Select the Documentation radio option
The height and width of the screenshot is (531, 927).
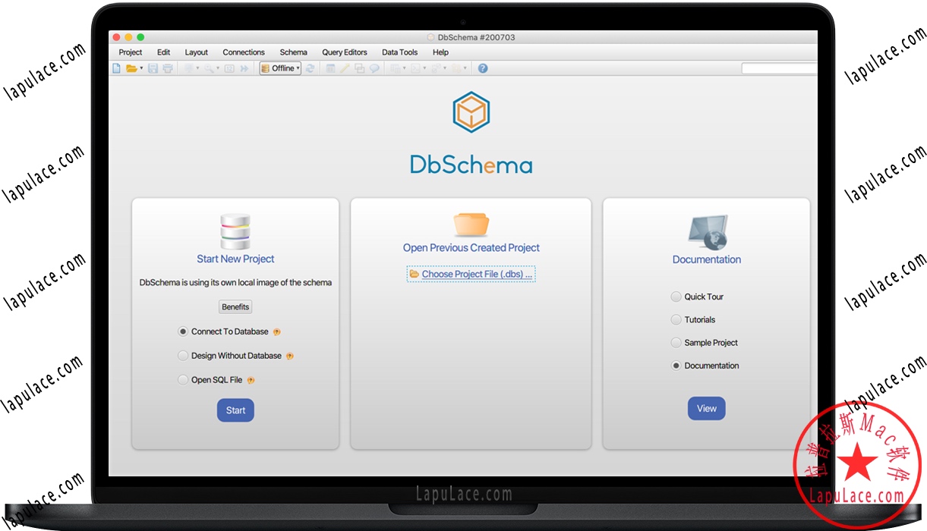click(x=676, y=366)
